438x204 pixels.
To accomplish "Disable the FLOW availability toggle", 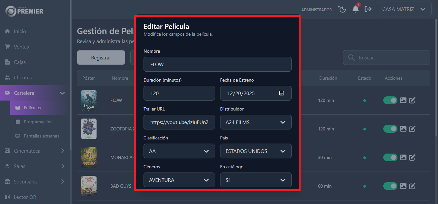I will [390, 100].
